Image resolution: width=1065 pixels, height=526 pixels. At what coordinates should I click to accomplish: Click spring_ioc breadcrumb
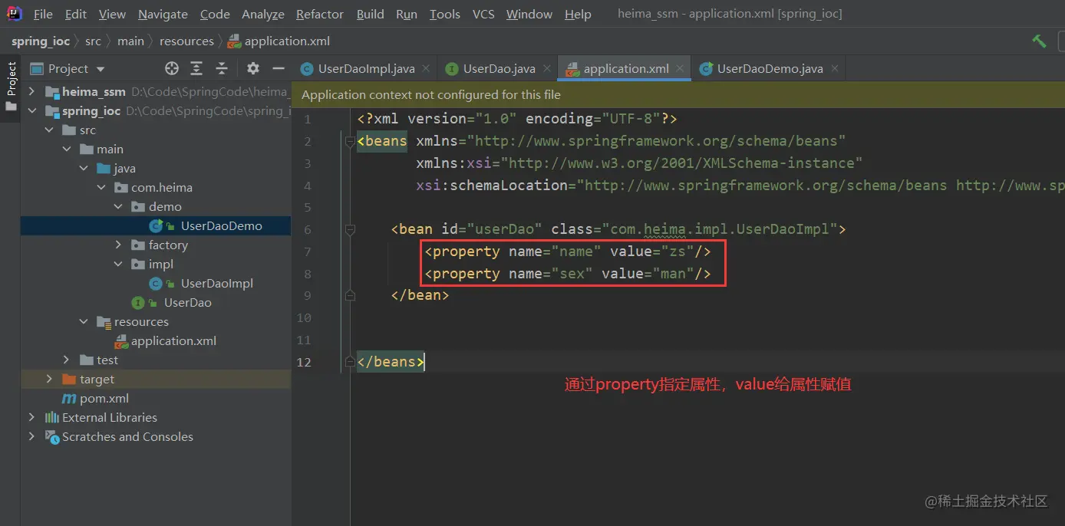pyautogui.click(x=41, y=41)
